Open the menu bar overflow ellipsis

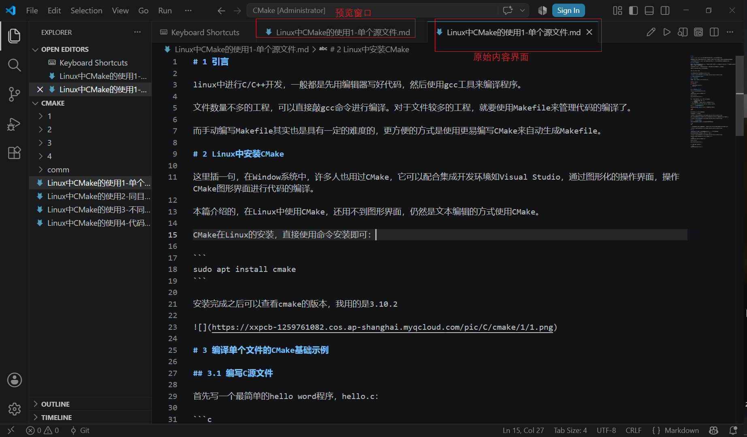tap(188, 11)
